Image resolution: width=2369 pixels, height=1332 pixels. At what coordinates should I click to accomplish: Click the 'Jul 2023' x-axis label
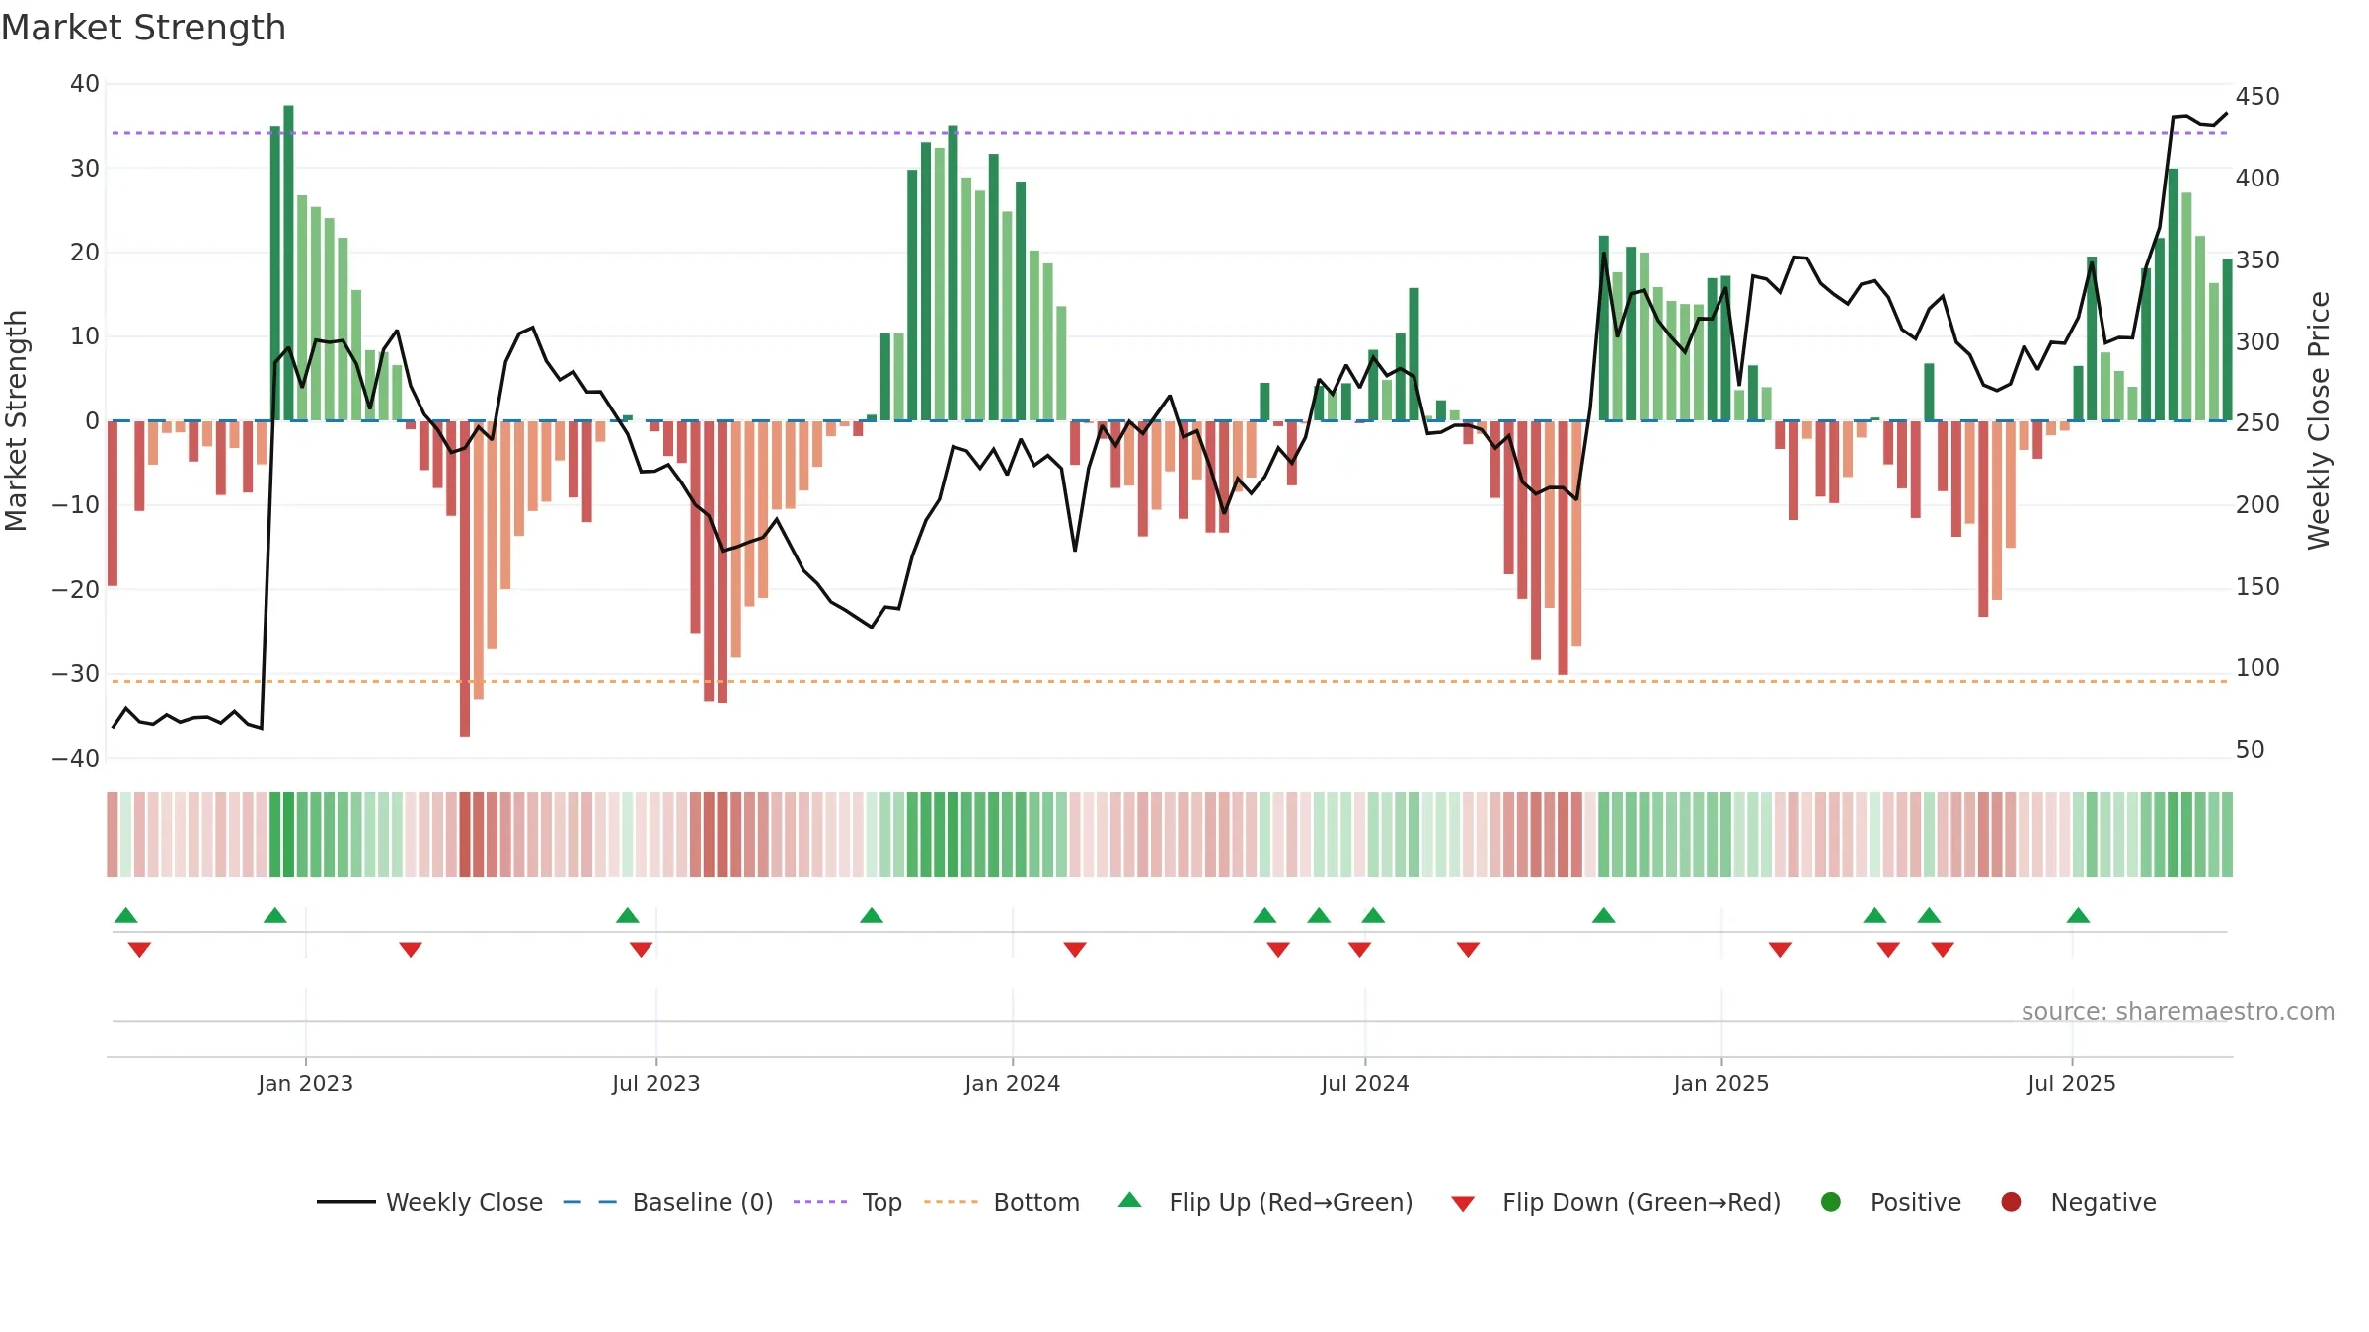tap(656, 1083)
